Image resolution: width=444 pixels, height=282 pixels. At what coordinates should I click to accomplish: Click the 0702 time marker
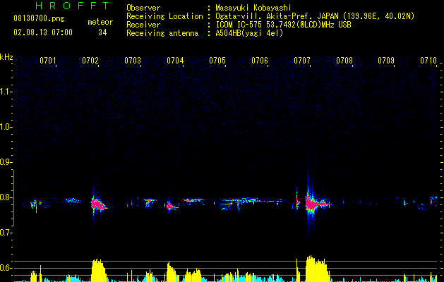[x=90, y=61]
